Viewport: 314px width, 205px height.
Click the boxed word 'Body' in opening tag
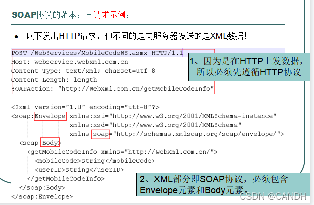(50, 143)
